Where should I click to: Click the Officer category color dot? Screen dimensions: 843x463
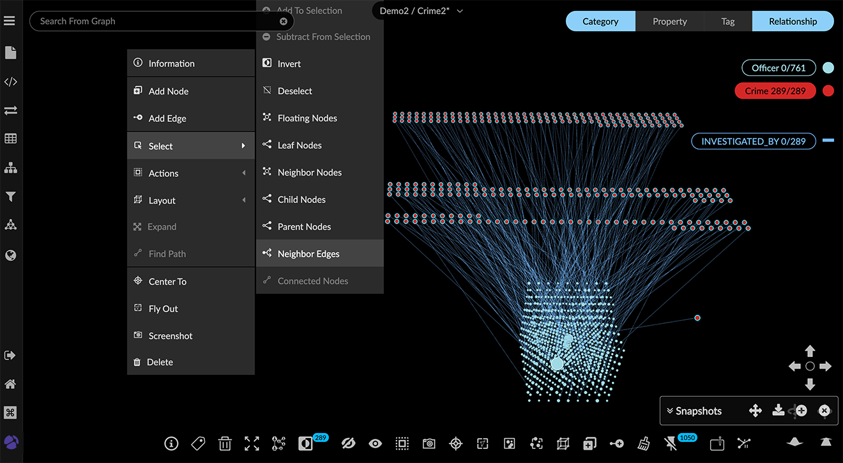(828, 67)
